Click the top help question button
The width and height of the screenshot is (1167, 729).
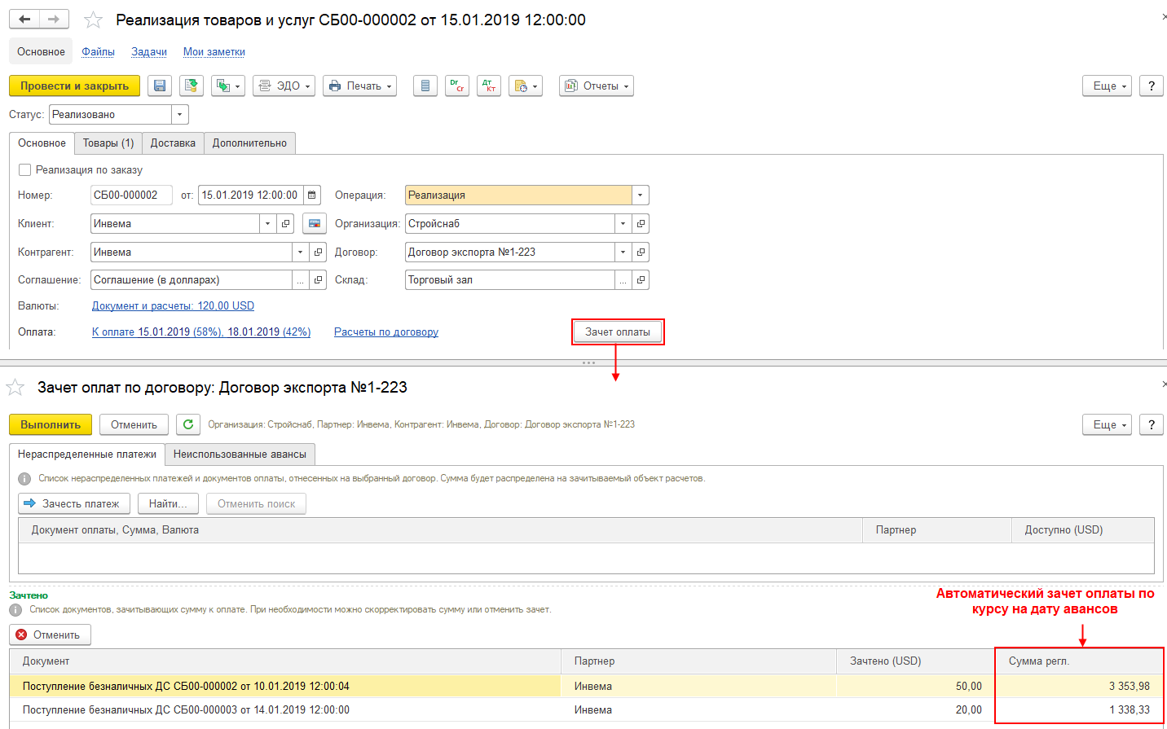coord(1151,86)
